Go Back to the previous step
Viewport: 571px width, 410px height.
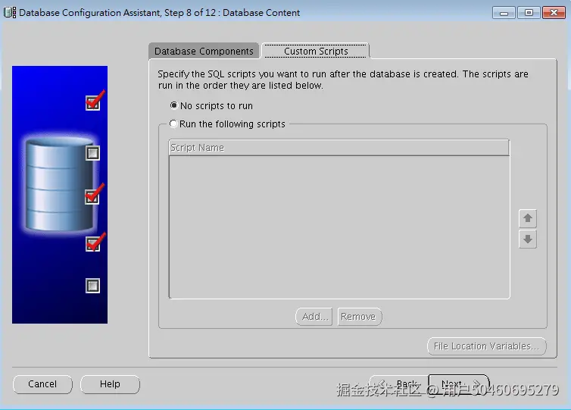tap(399, 384)
